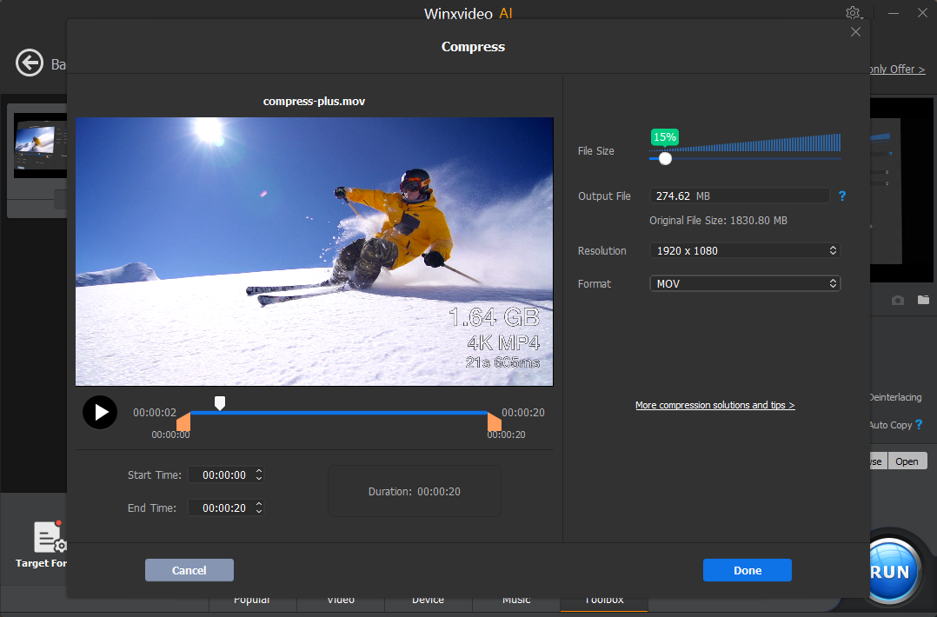Click the snapshot camera icon
937x617 pixels.
click(898, 300)
